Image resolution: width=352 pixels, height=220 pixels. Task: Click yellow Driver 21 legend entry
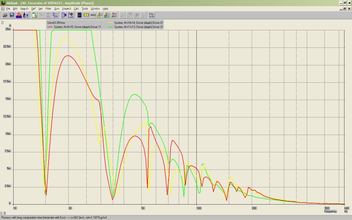tap(138, 22)
